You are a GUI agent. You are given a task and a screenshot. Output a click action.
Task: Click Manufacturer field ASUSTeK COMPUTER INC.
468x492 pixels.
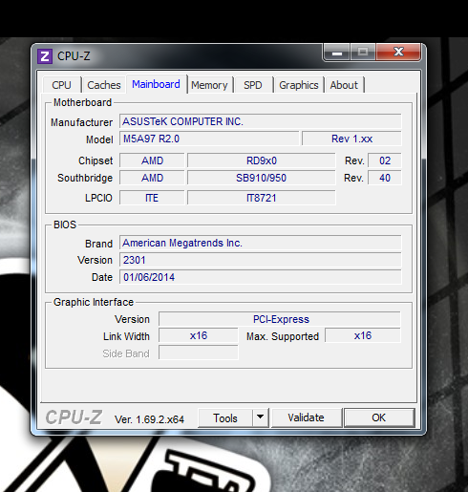(261, 121)
